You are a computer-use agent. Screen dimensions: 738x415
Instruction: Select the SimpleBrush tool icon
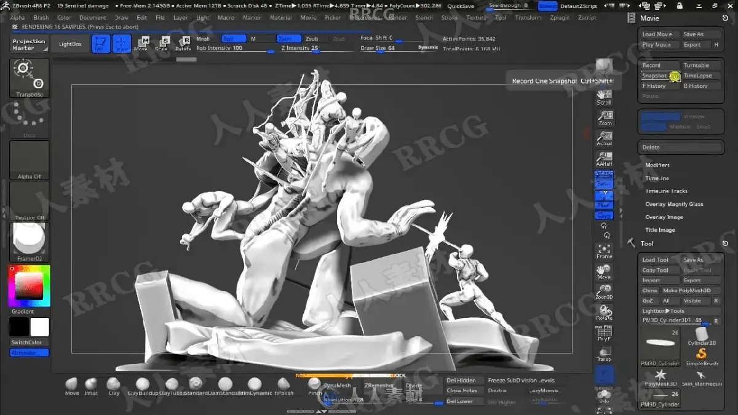click(x=701, y=357)
